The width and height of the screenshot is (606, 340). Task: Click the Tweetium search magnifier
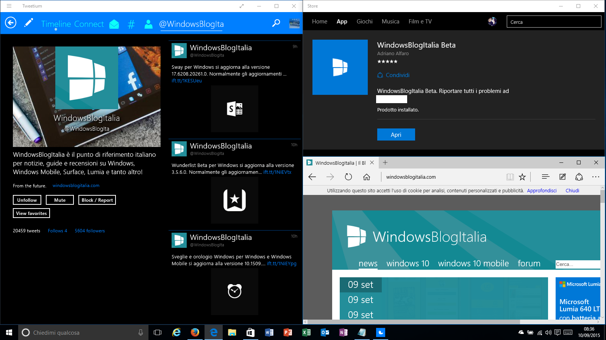276,23
